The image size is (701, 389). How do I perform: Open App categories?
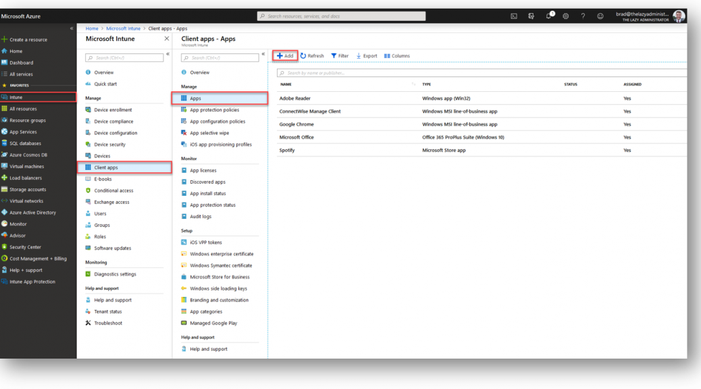click(206, 311)
